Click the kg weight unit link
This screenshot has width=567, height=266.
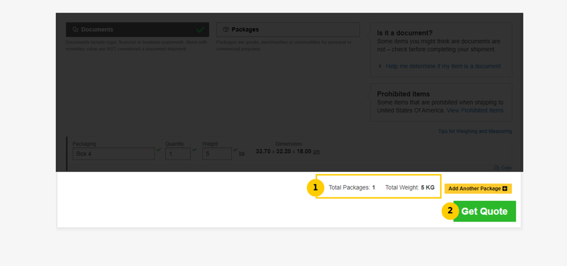(x=242, y=153)
